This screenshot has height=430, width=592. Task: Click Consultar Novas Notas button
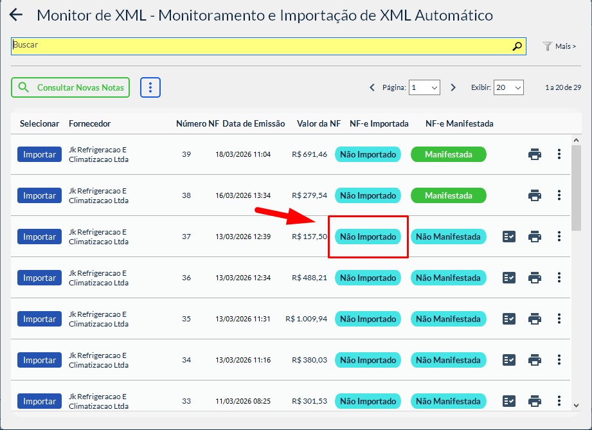click(71, 87)
